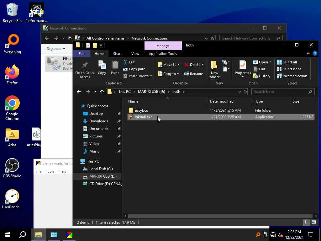
Task: Click the Cut scissors command
Action: coord(129,62)
